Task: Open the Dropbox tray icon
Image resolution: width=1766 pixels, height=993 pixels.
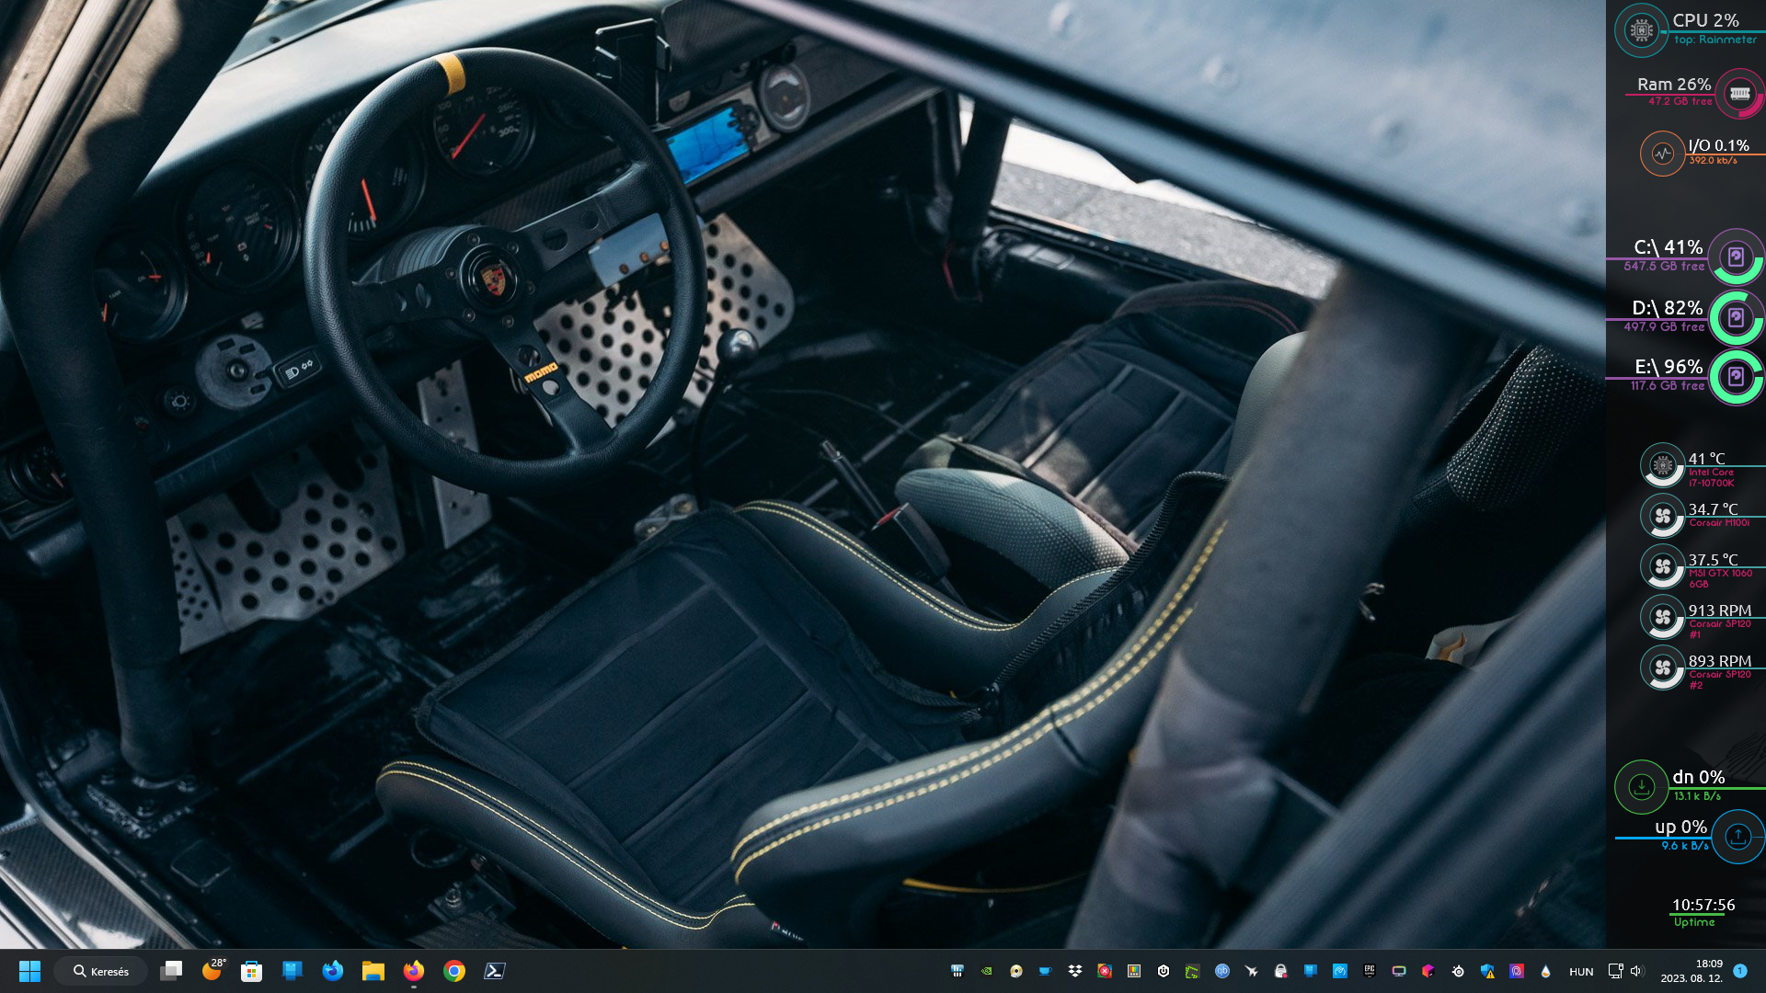Action: tap(1075, 971)
